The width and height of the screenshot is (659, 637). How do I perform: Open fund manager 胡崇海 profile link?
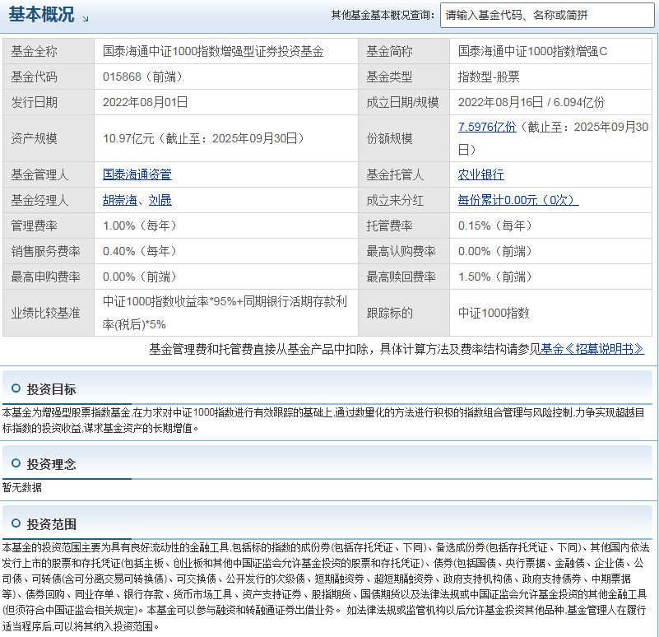tap(120, 200)
